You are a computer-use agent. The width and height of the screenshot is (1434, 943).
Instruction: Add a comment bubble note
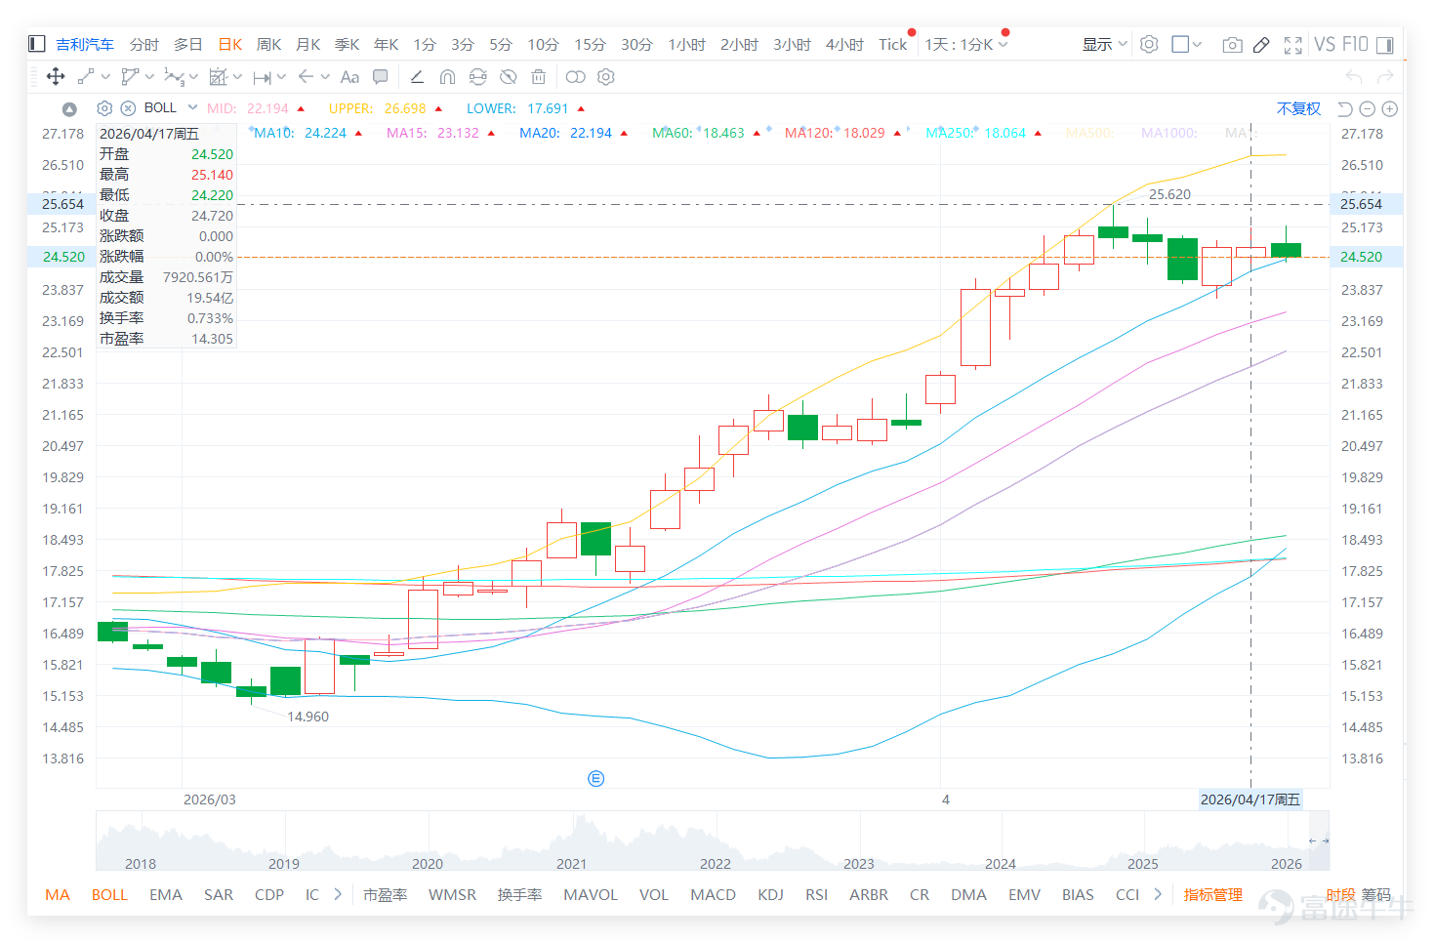[x=381, y=76]
